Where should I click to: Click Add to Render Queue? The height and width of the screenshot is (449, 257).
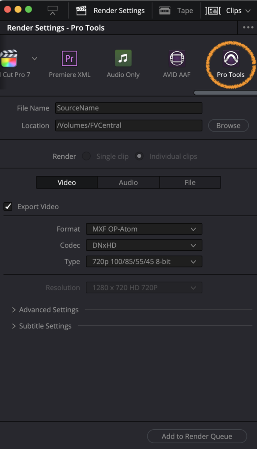[x=197, y=436]
